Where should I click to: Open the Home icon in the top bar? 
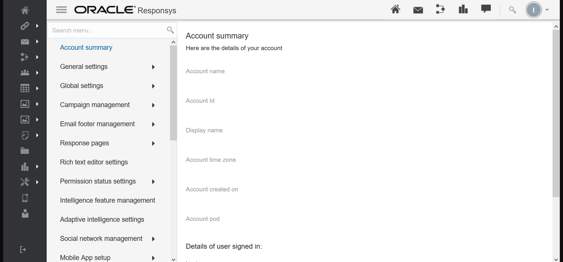coord(395,10)
